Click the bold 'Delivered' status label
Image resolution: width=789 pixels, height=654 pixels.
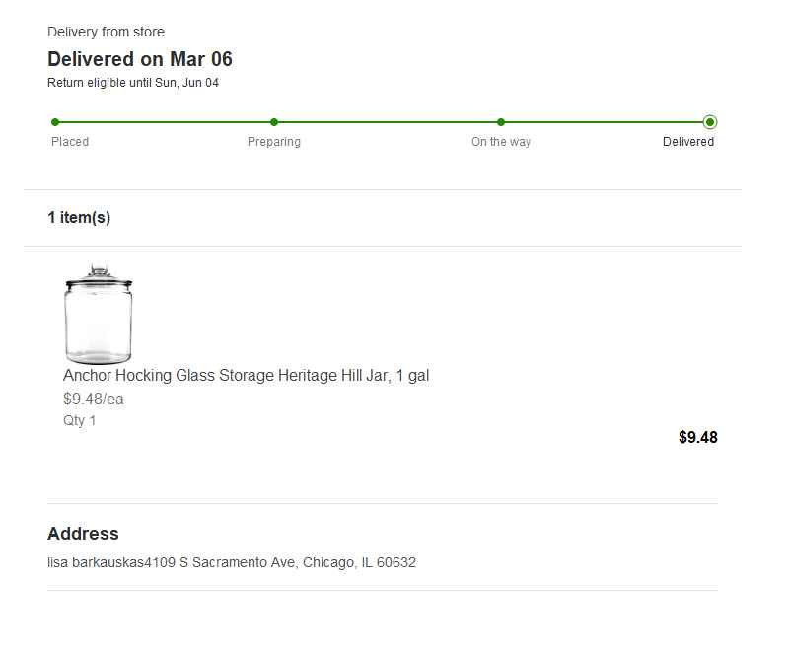point(688,142)
